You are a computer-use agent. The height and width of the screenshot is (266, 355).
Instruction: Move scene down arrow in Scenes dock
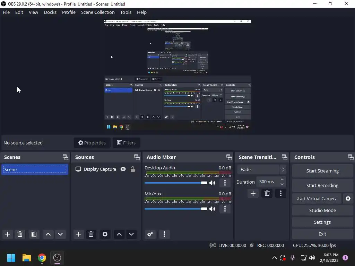pos(60,234)
